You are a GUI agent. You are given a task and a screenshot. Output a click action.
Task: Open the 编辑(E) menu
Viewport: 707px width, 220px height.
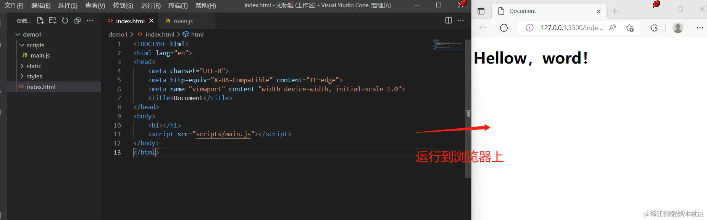[41, 5]
